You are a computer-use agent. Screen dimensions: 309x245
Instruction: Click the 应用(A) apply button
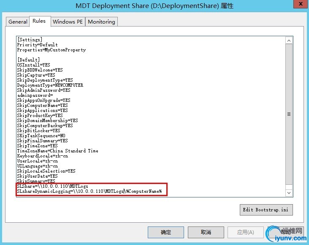246,232
